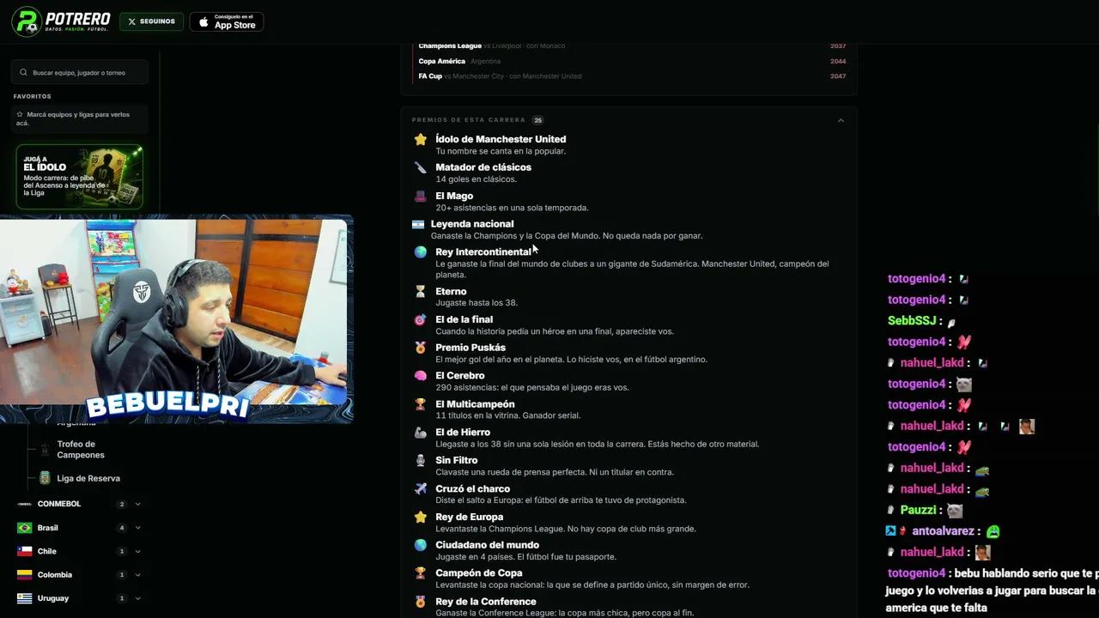Expand the Uruguay leagues chevron
Viewport: 1099px width, 618px height.
[137, 598]
